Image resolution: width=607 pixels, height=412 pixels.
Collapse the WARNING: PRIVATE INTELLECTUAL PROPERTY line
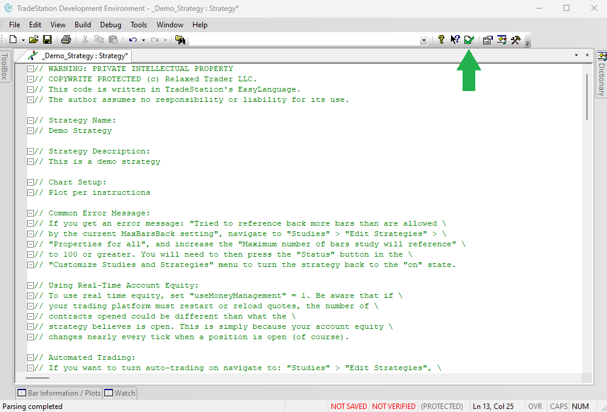(x=30, y=69)
